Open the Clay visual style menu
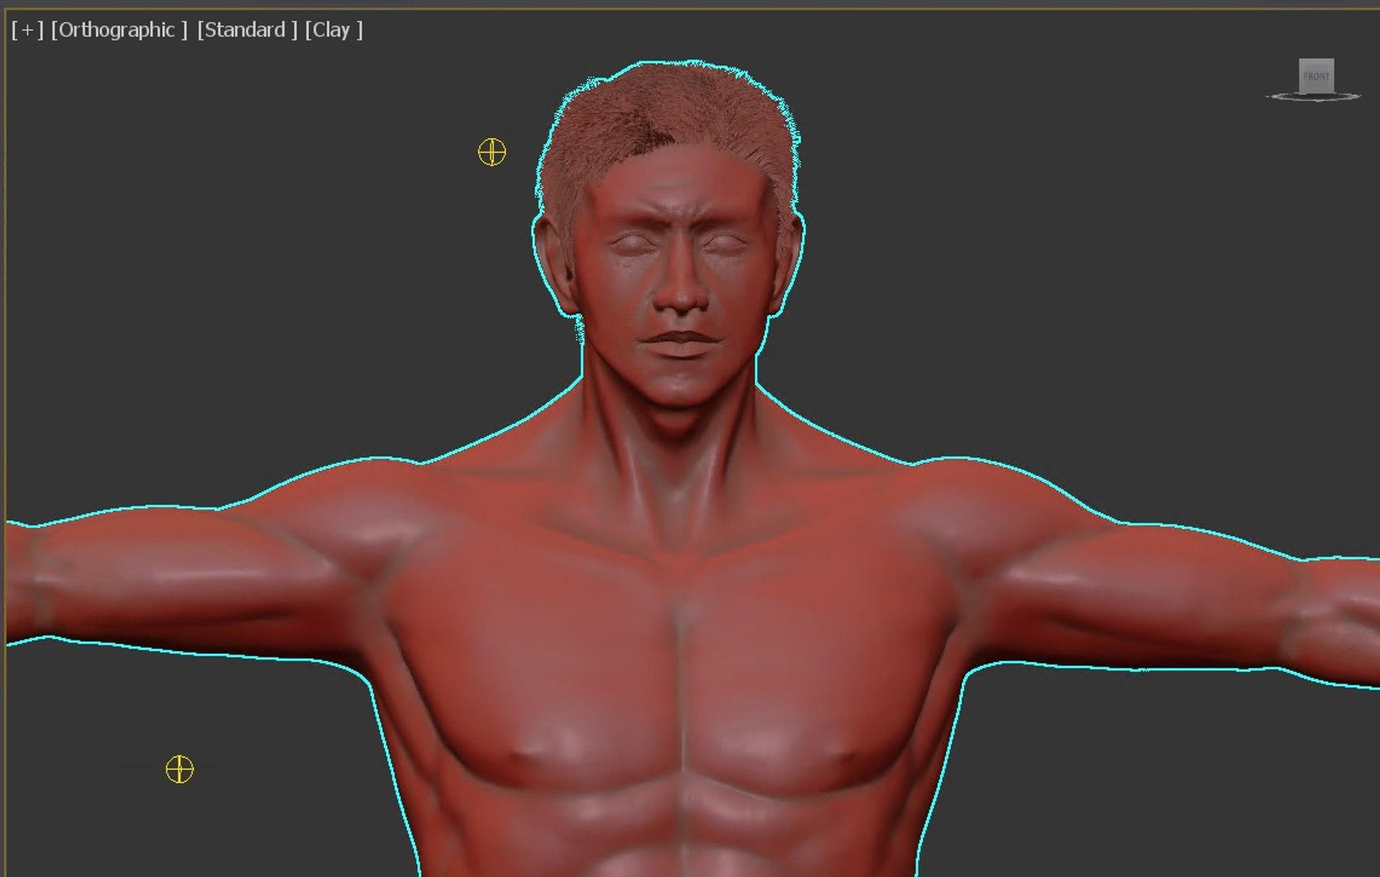1380x877 pixels. point(334,30)
